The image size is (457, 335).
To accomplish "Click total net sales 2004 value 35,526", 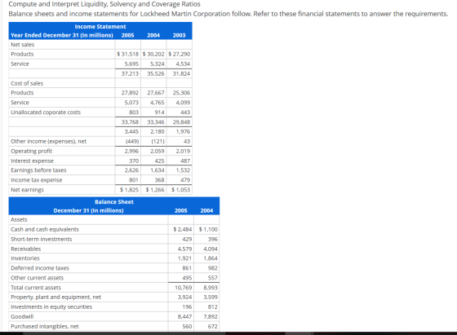I will pyautogui.click(x=156, y=73).
